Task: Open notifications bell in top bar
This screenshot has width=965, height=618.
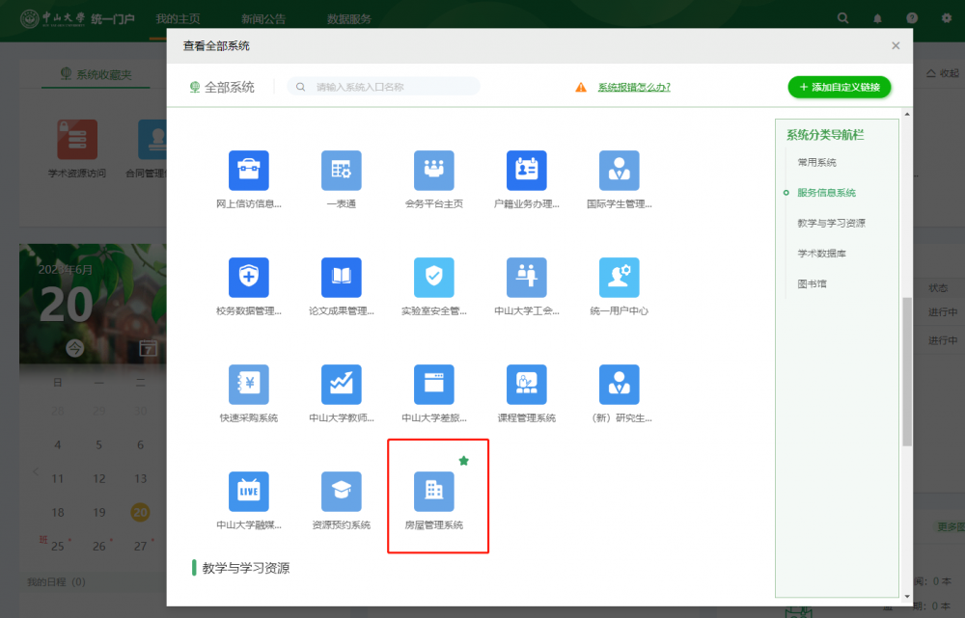Action: (877, 18)
